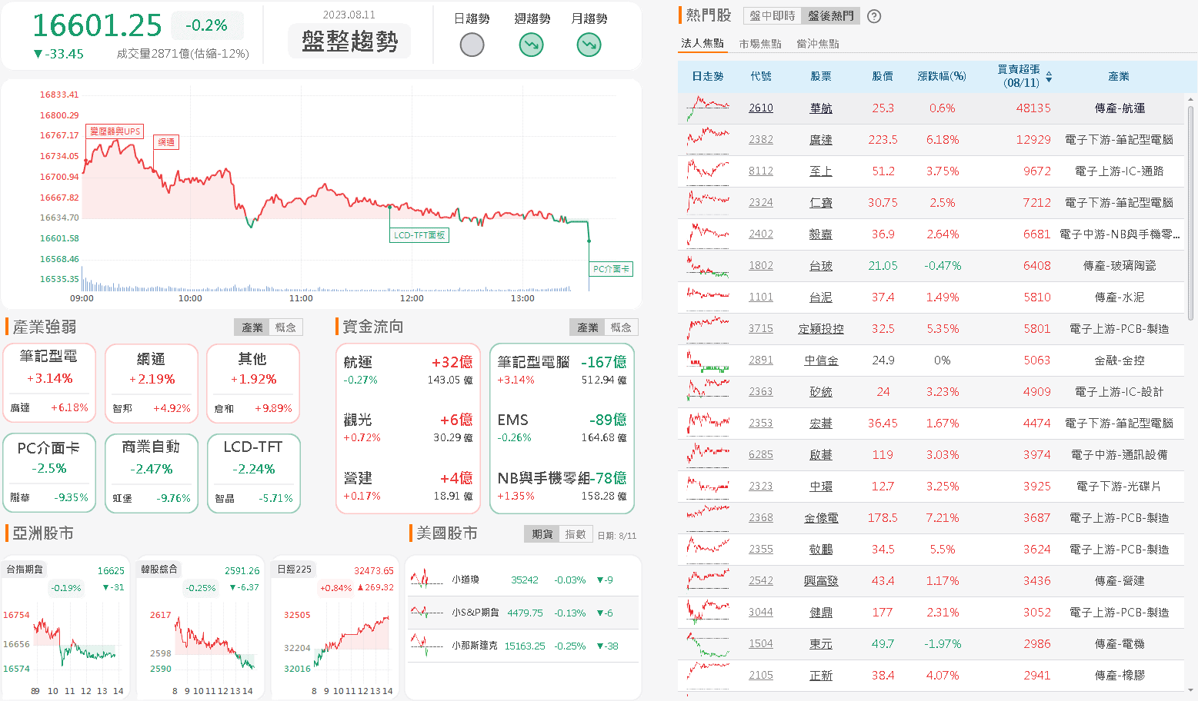This screenshot has width=1198, height=701.
Task: Open 市場焦點 tab
Action: (x=760, y=44)
